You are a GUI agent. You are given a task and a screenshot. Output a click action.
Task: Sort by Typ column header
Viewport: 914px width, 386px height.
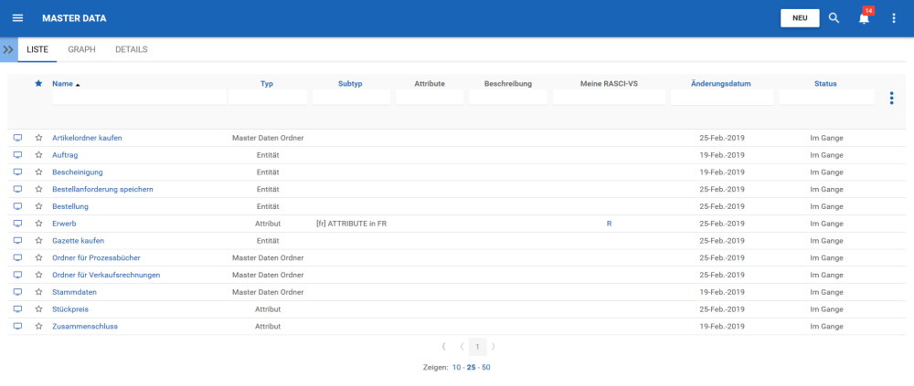coord(267,84)
